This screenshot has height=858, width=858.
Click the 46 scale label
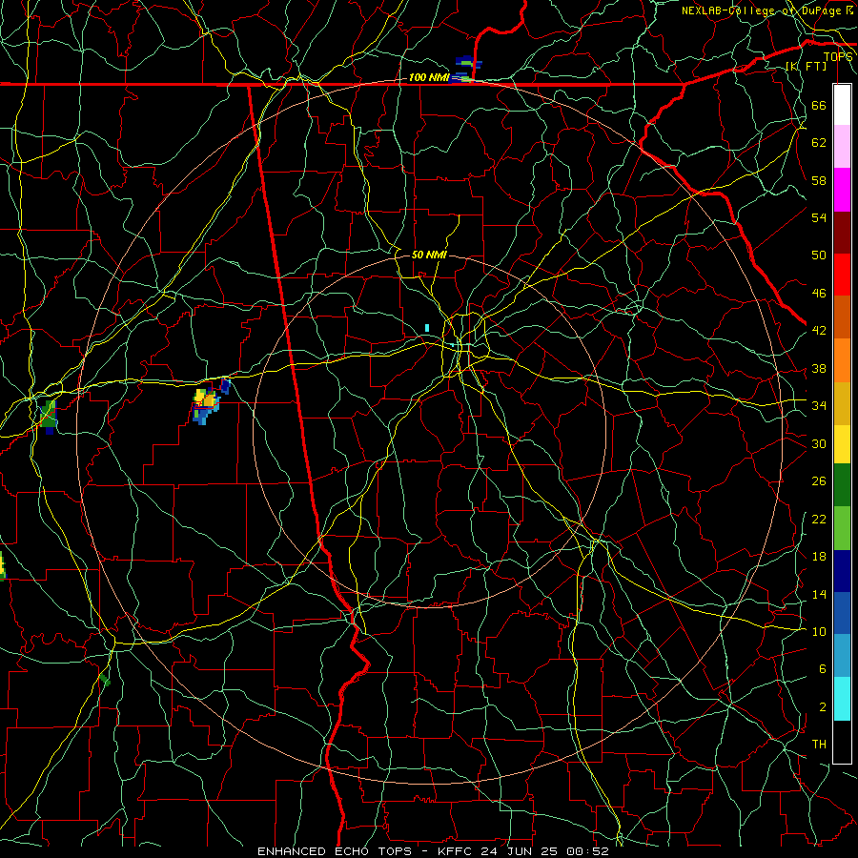[819, 293]
